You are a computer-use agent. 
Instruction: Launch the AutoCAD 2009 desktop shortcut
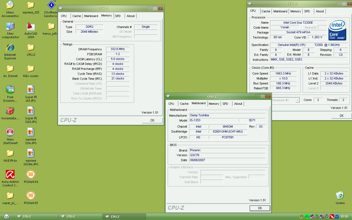pos(31,30)
